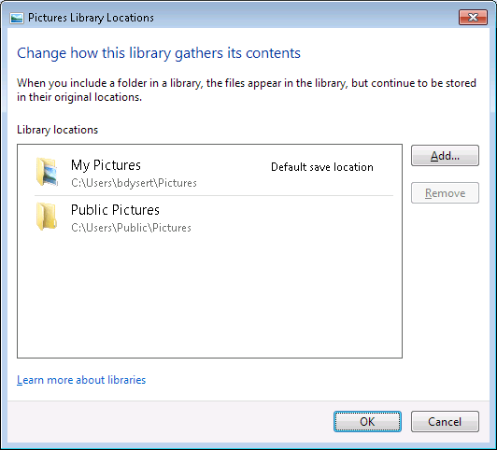Click the Pictures Library icon in title bar

coord(17,18)
